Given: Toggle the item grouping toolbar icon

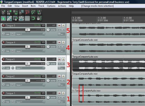Looking at the screenshot, I should (9, 18).
